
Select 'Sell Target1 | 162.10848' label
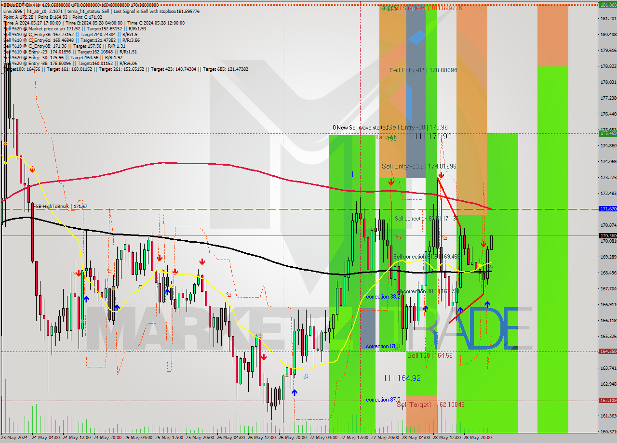430,405
